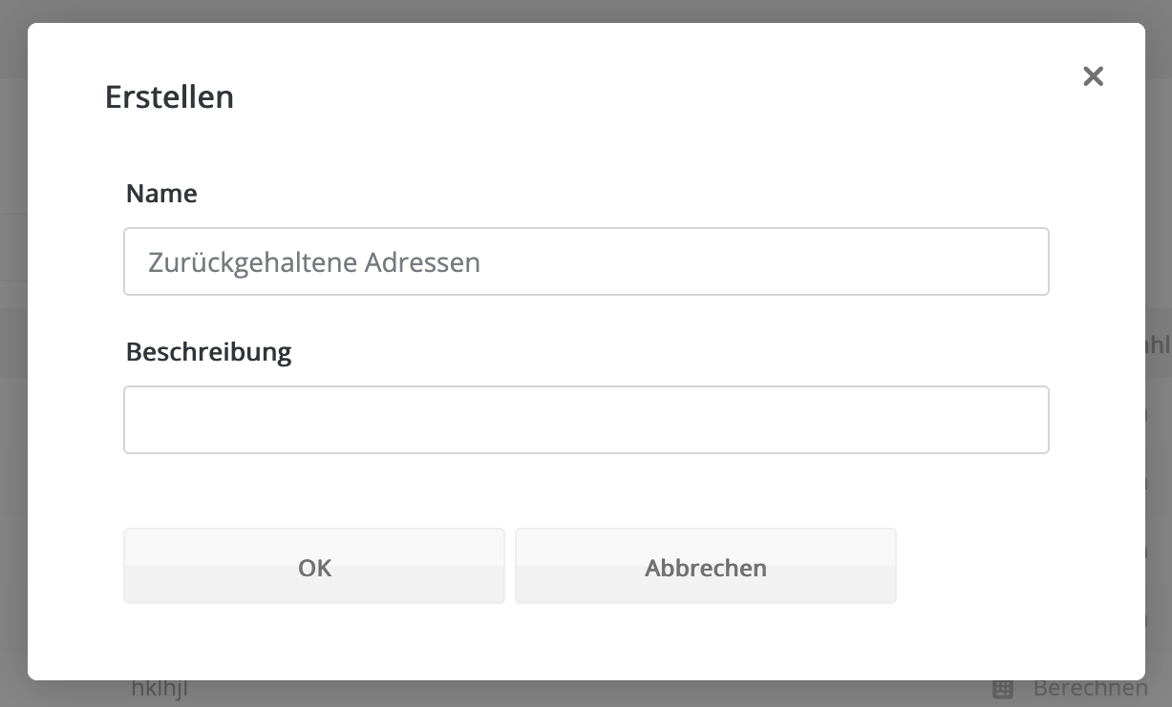Click the Berechnen link behind the dialog
Screen dimensions: 1172x707
(1090, 689)
